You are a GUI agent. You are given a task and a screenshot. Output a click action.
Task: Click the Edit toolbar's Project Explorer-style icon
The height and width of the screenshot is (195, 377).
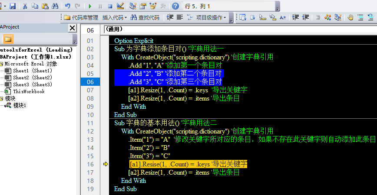[x=338, y=17]
